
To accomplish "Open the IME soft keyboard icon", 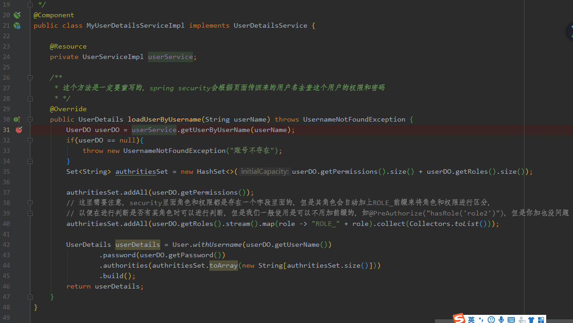I will pos(511,320).
